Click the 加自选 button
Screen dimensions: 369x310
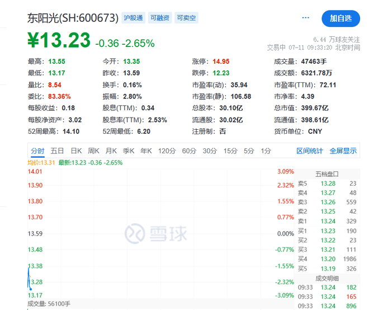point(340,18)
